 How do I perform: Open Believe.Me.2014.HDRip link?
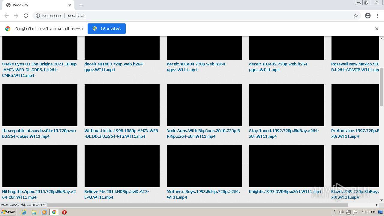[x=117, y=194]
